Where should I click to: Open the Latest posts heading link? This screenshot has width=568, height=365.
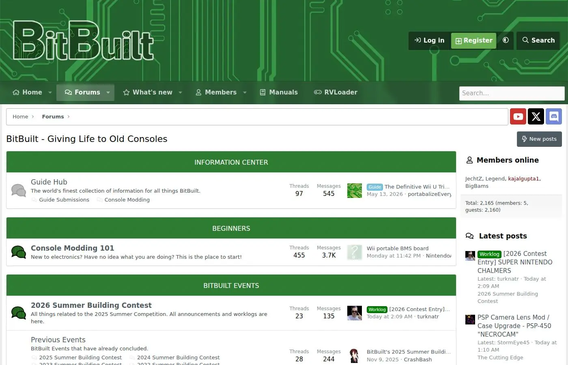click(x=503, y=236)
